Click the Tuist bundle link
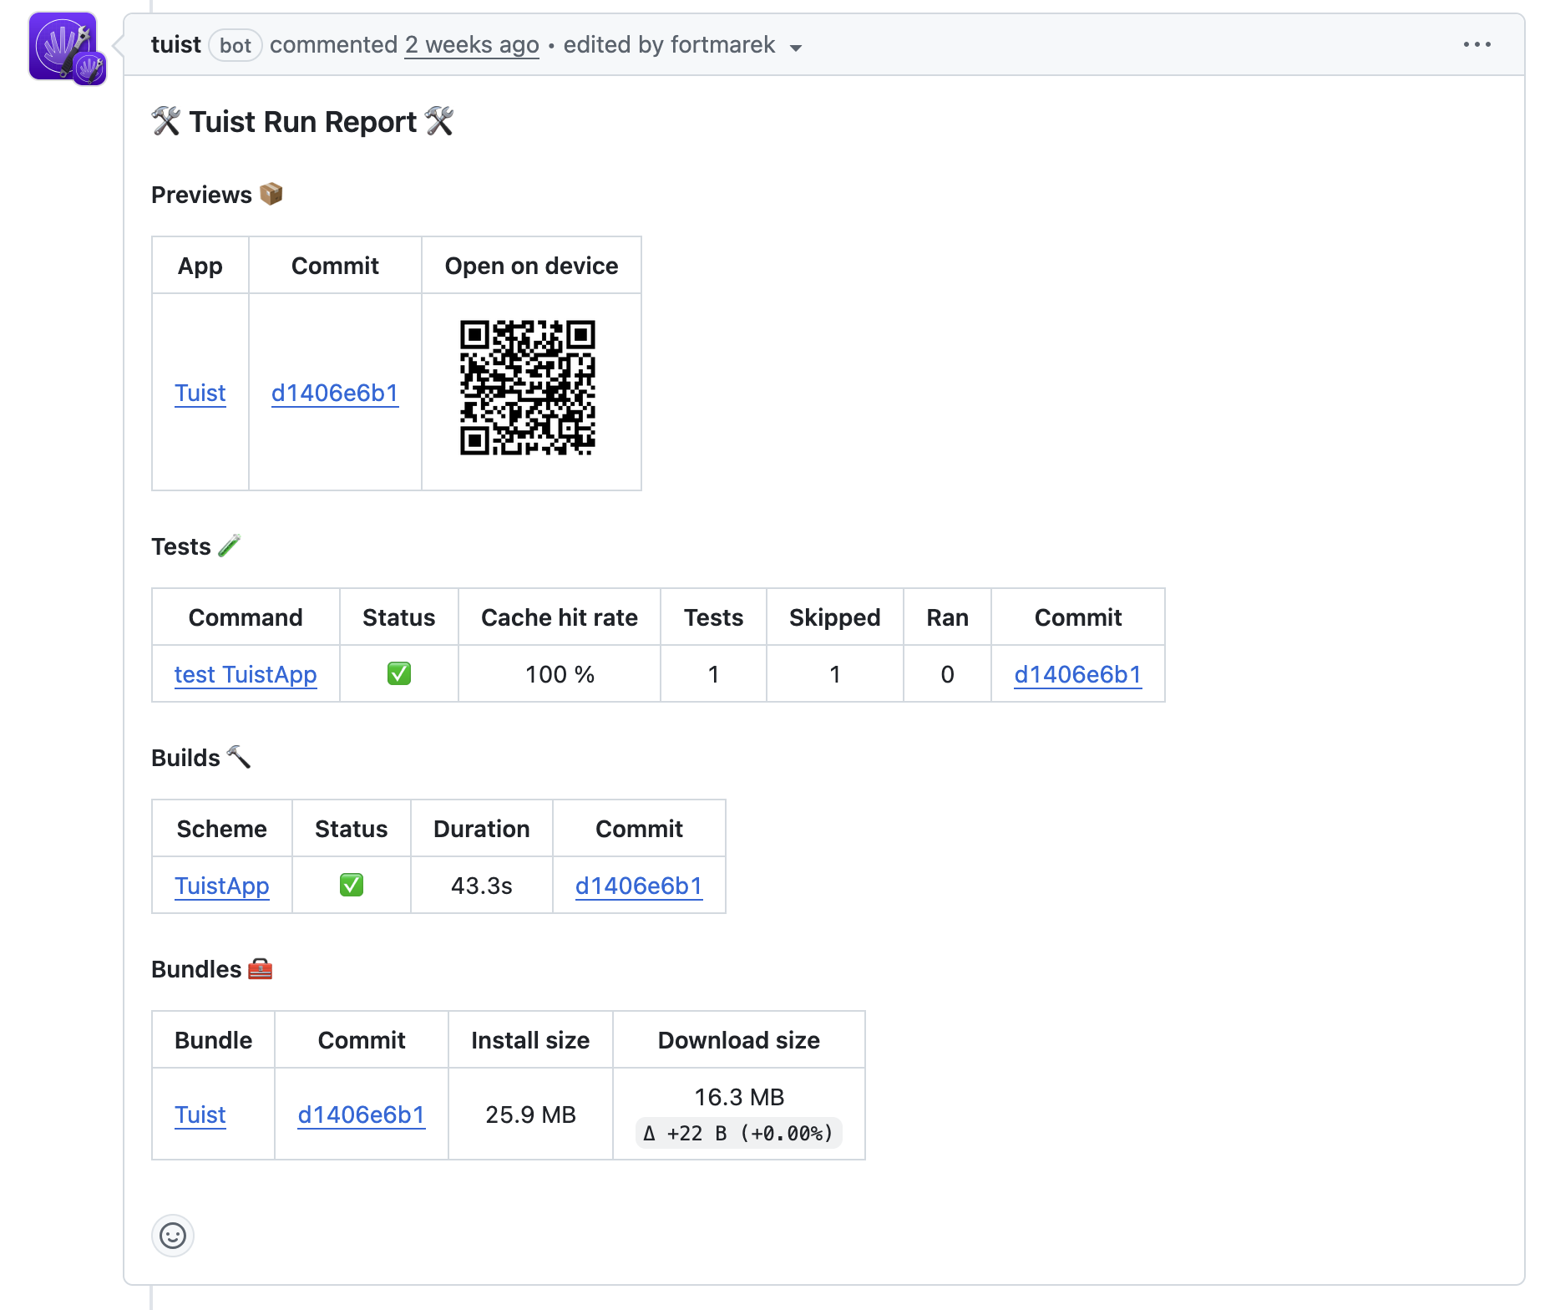 coord(200,1115)
